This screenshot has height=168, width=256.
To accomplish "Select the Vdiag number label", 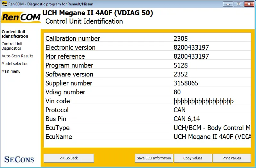I will coord(65,92).
